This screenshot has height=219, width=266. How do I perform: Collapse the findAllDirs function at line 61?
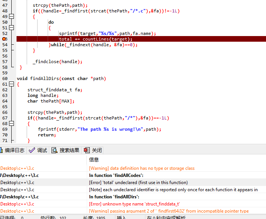coord(12,84)
